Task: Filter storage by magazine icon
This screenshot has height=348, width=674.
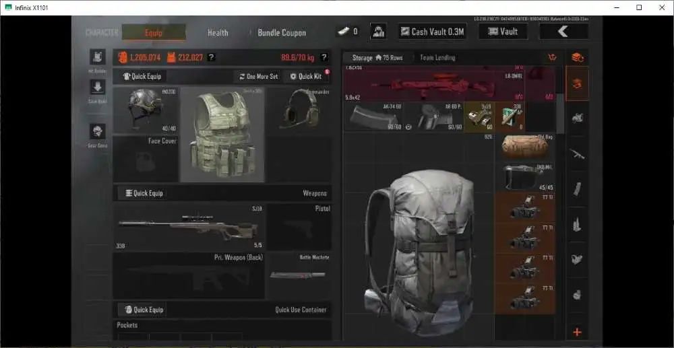Action: (578, 188)
